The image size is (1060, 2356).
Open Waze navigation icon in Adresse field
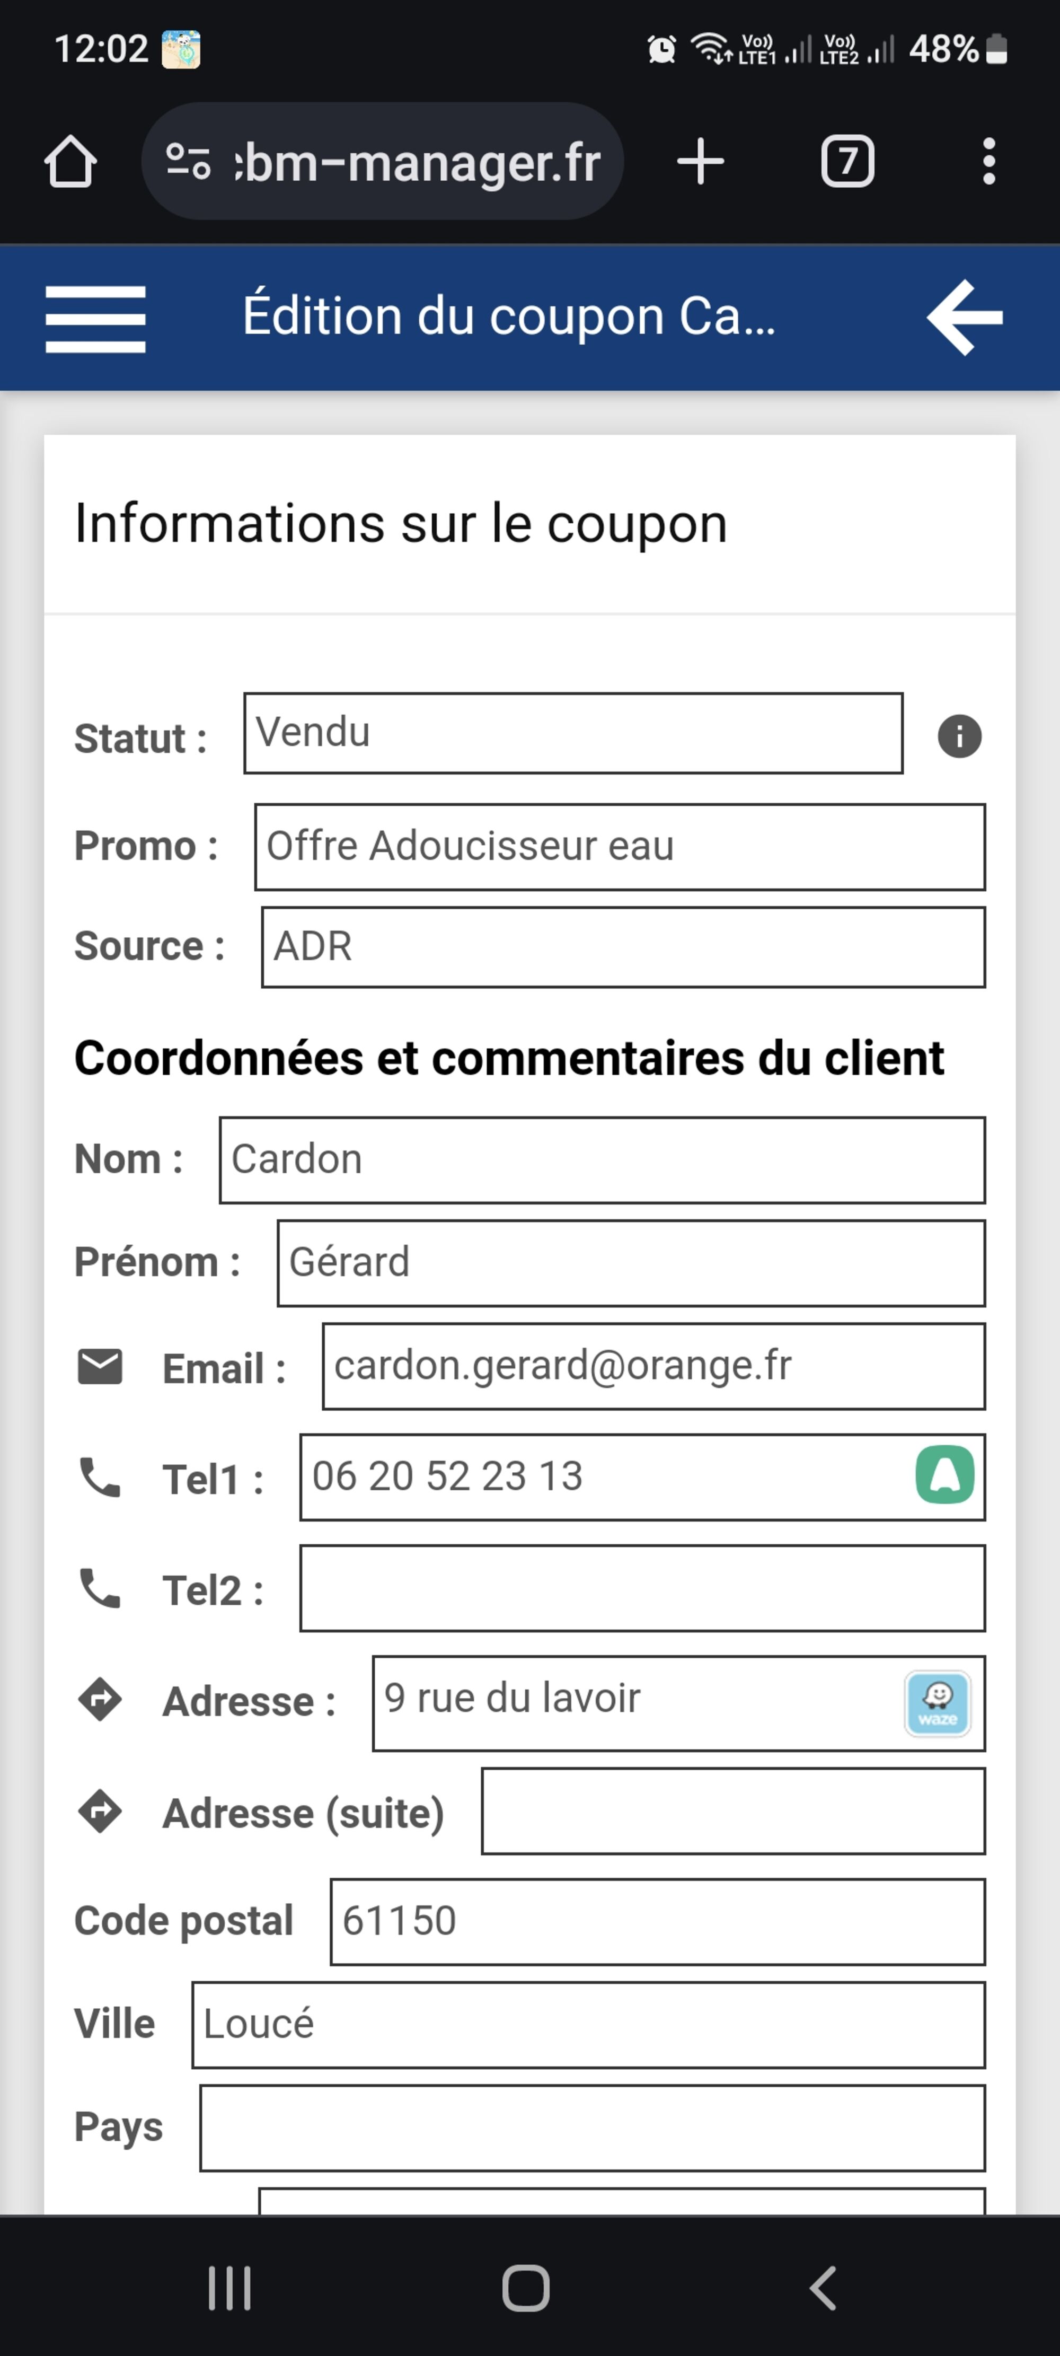(938, 1703)
